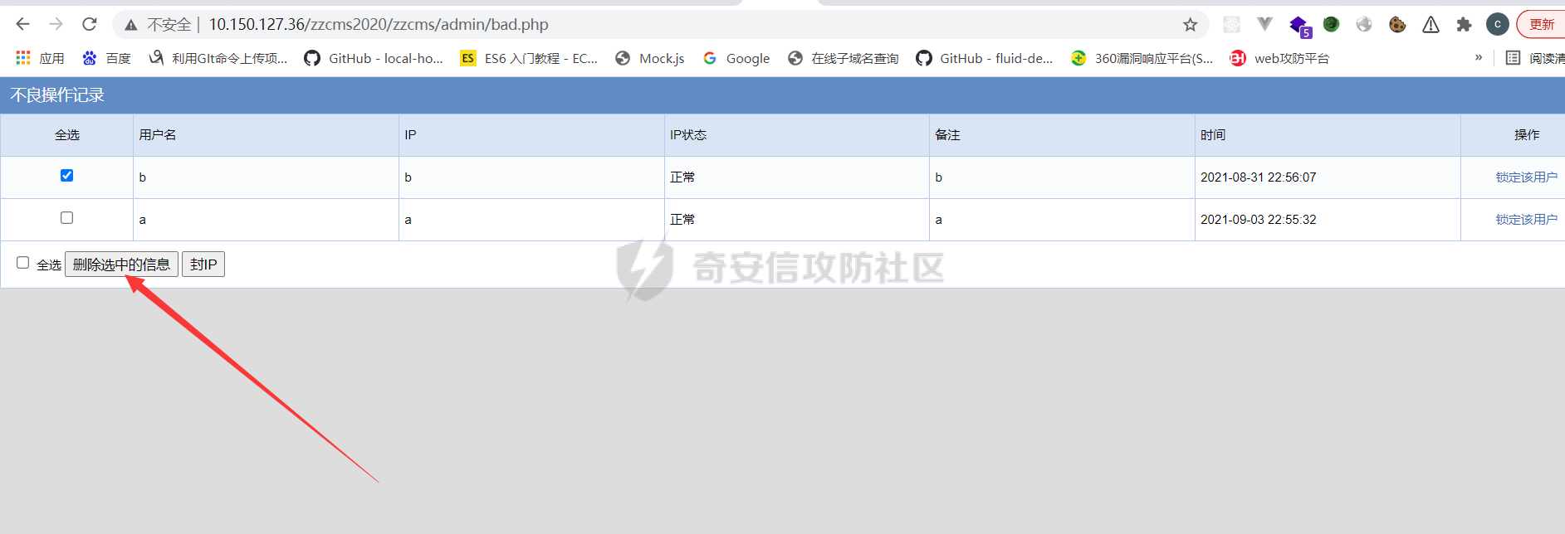The image size is (1565, 534).
Task: Reload the page with refresh icon
Action: point(90,24)
